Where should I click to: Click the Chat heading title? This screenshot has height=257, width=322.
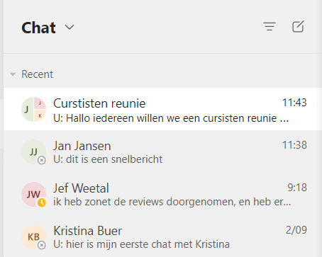point(38,28)
